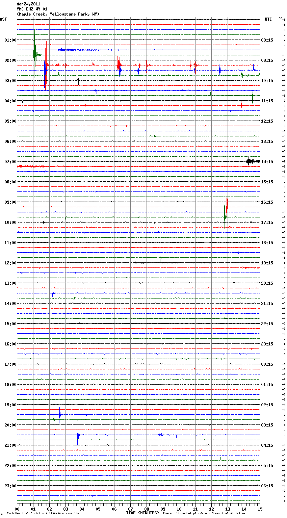Click minute tick 05 on the bottom axis
Image resolution: width=287 pixels, height=518 pixels.
point(98,509)
